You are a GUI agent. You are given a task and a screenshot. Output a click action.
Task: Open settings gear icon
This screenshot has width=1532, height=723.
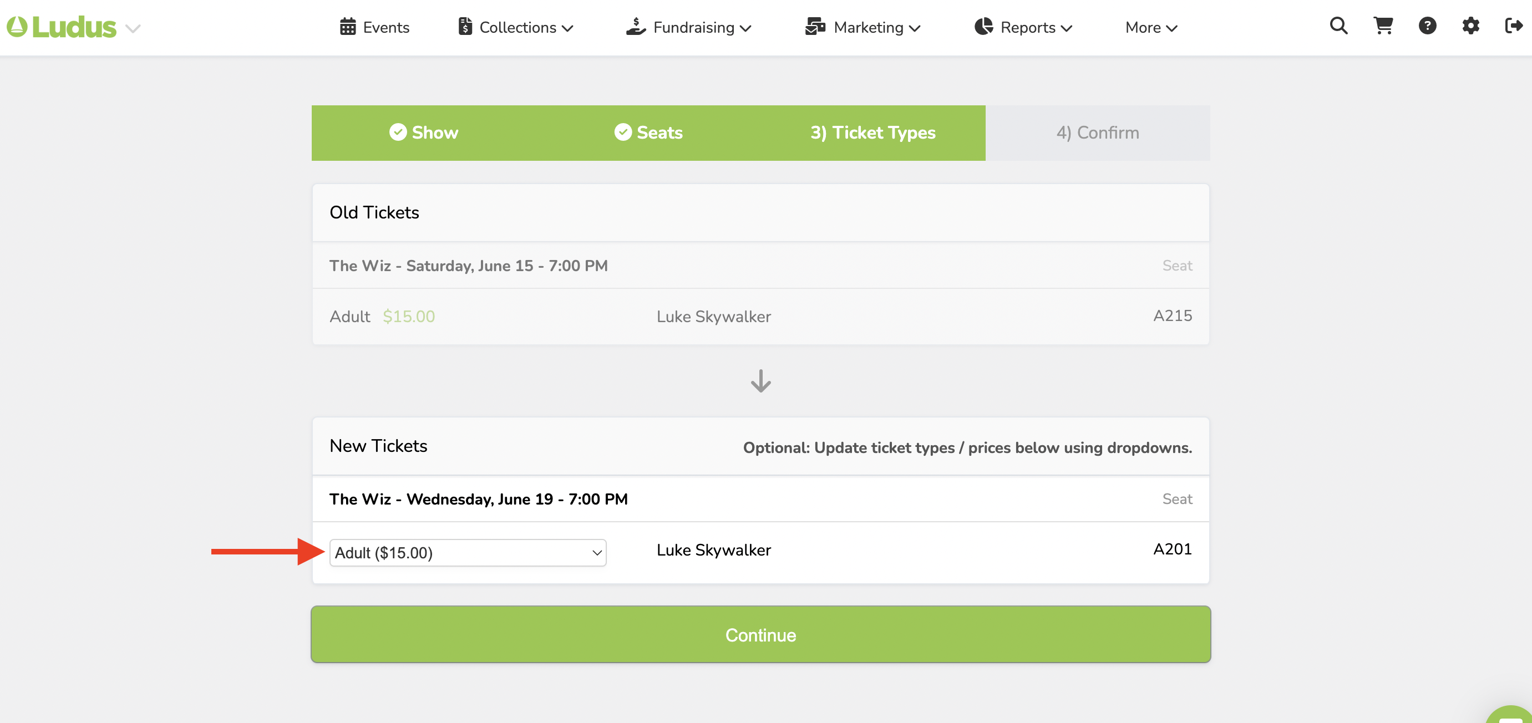point(1470,26)
